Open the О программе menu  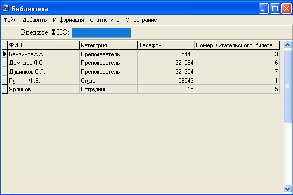click(141, 20)
